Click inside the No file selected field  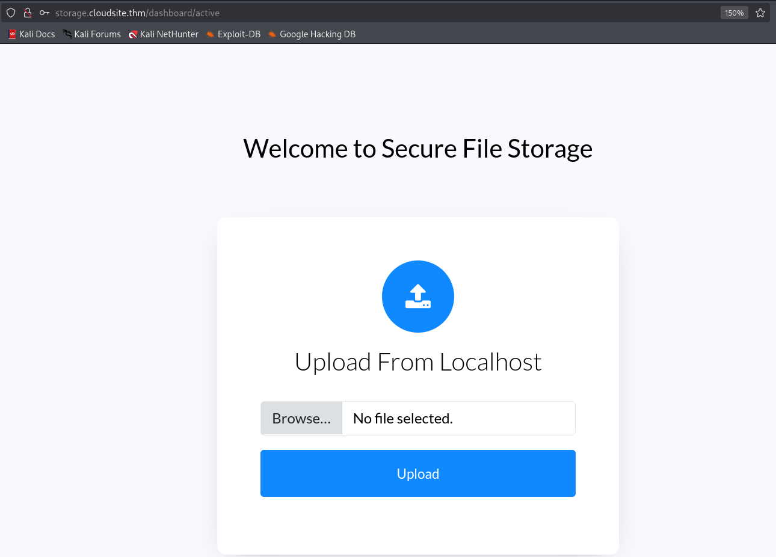click(458, 417)
